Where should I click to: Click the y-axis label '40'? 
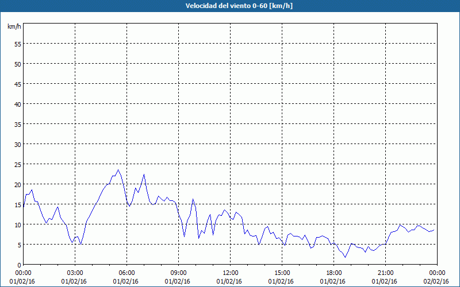[x=18, y=104]
